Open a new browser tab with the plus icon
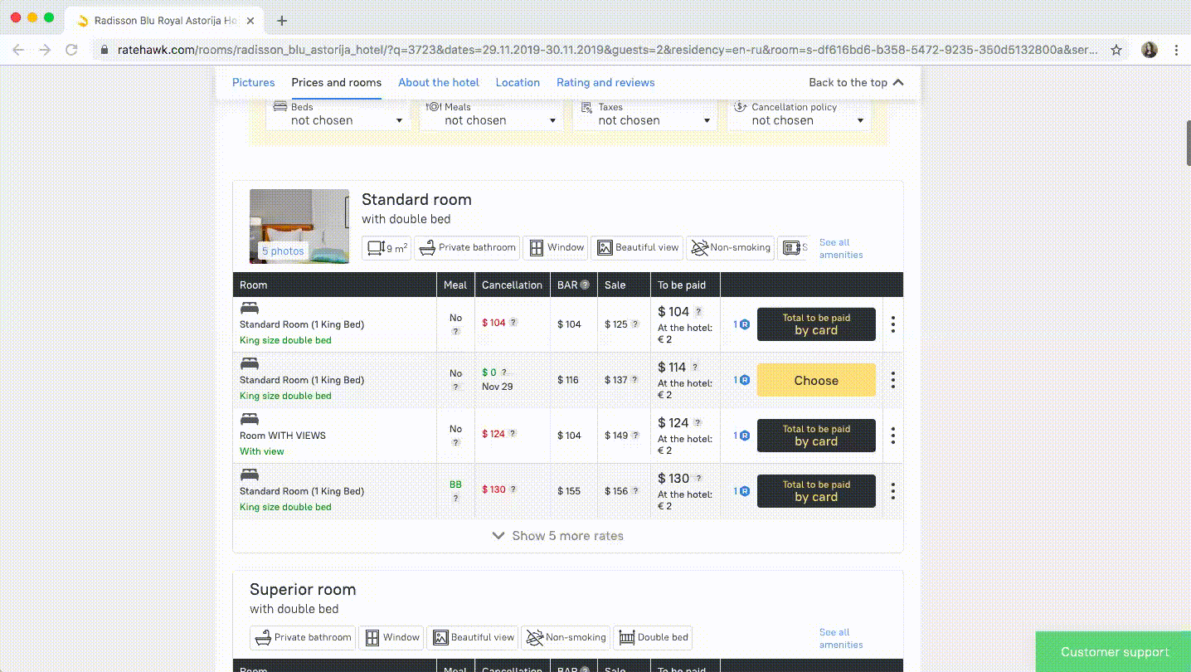 click(282, 21)
